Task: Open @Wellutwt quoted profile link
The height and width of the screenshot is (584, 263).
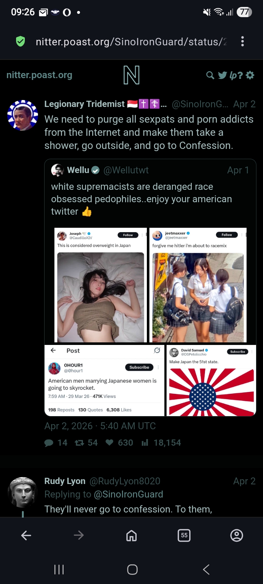Action: click(126, 170)
